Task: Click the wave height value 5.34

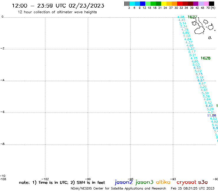Action: (x=184, y=26)
